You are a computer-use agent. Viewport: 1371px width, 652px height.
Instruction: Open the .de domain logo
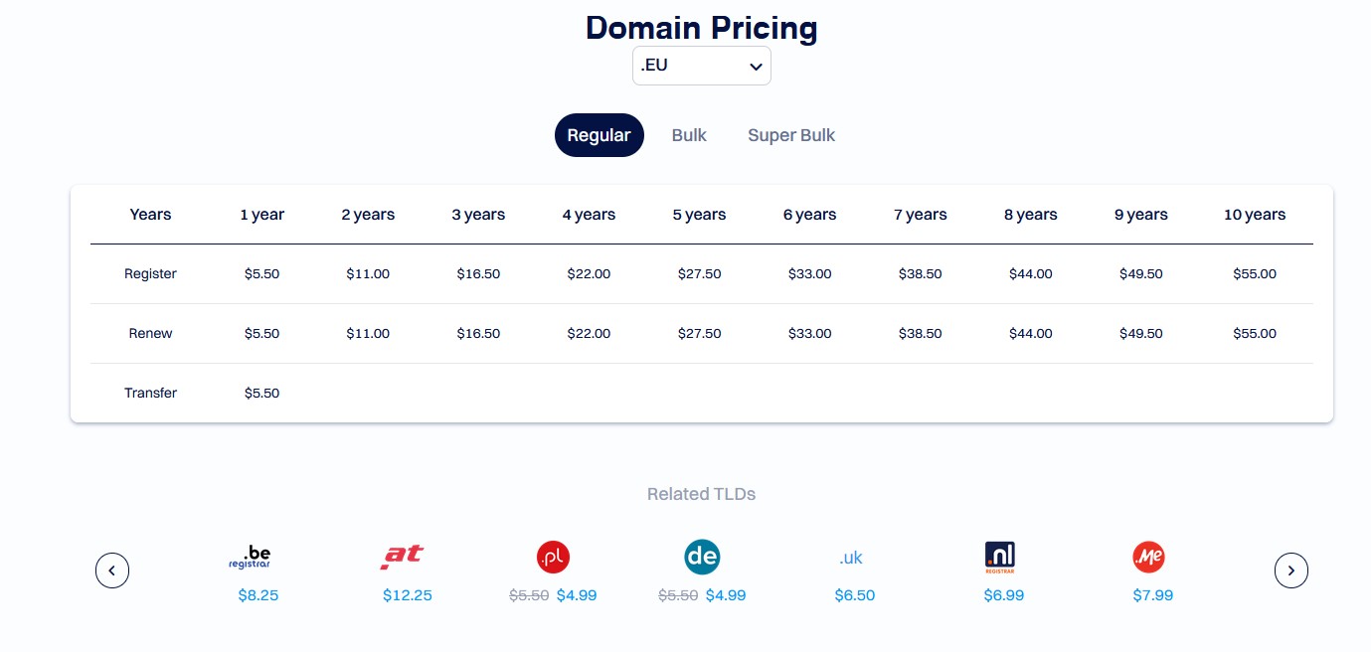click(x=702, y=558)
